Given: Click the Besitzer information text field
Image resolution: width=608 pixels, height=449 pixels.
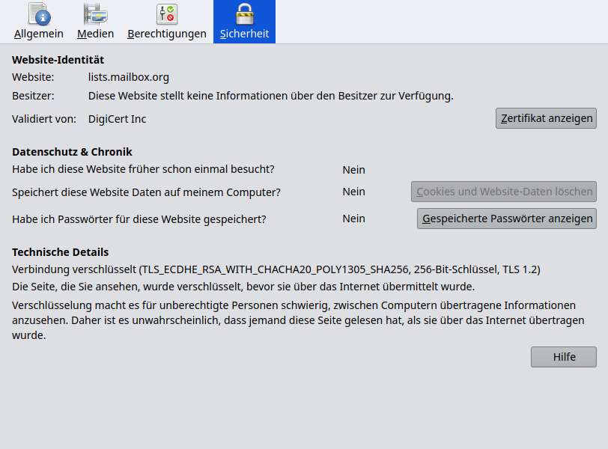Looking at the screenshot, I should point(270,96).
